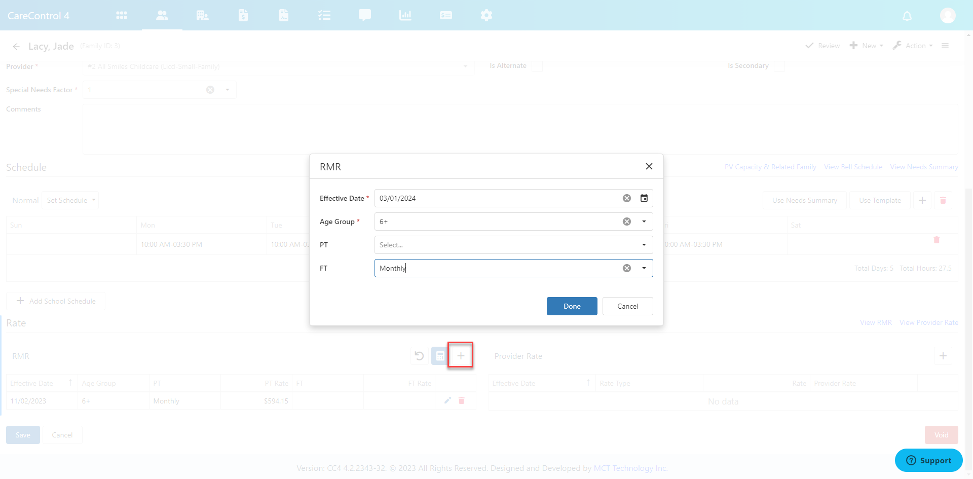Clear the FT Monthly value
This screenshot has height=479, width=973.
pos(627,268)
